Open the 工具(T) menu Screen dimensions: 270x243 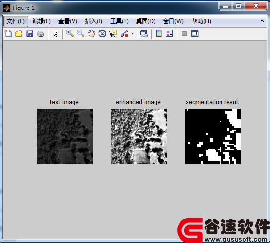pos(119,21)
